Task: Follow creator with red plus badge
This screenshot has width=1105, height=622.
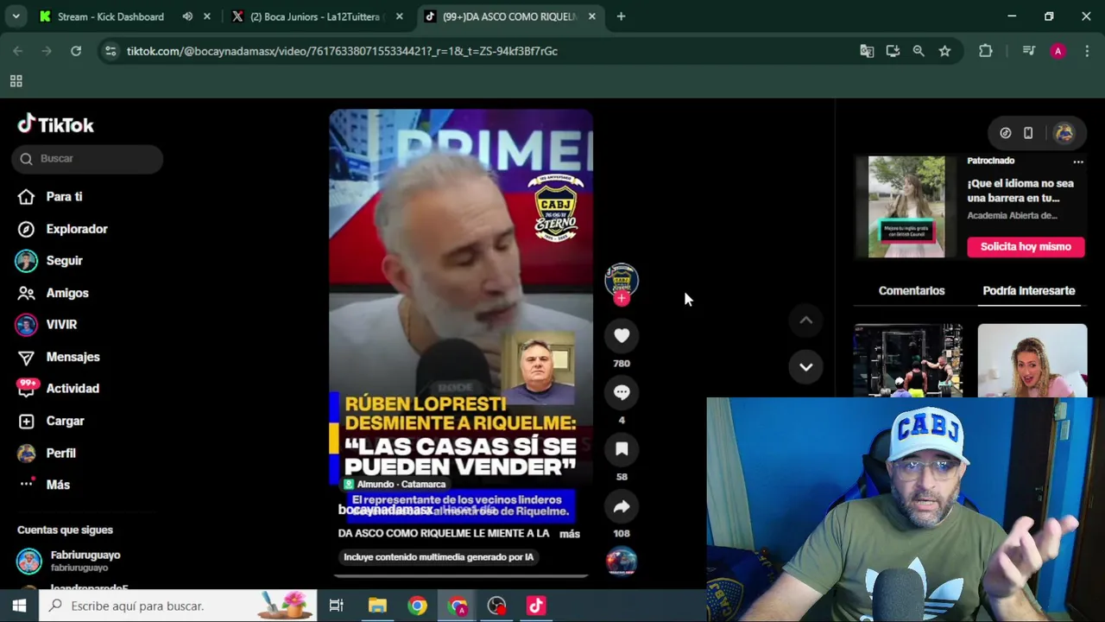Action: coord(622,299)
